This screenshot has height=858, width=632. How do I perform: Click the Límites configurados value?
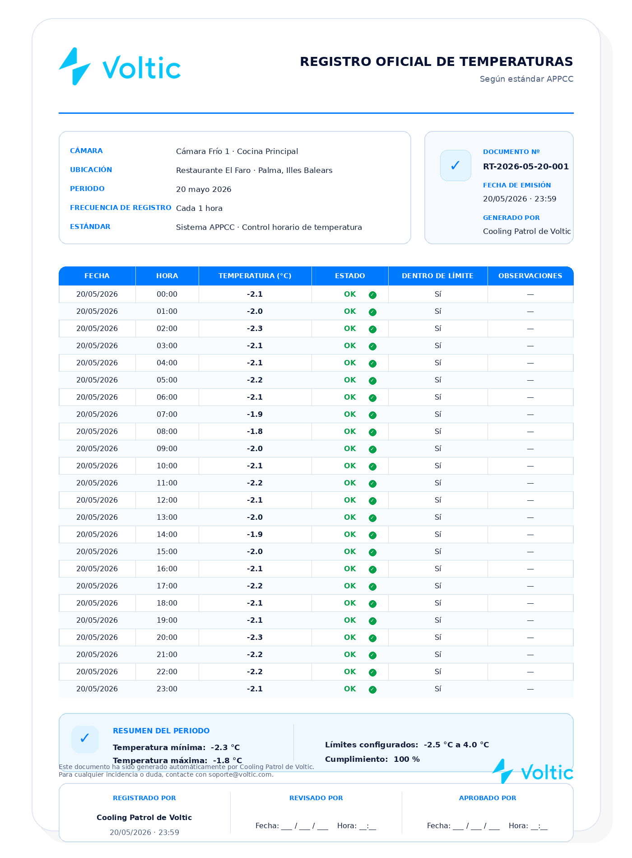(456, 745)
